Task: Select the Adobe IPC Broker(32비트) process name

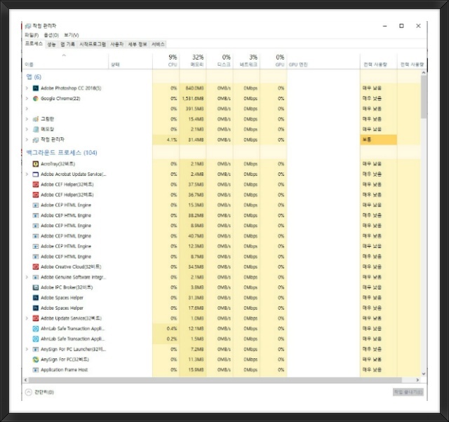Action: point(67,287)
